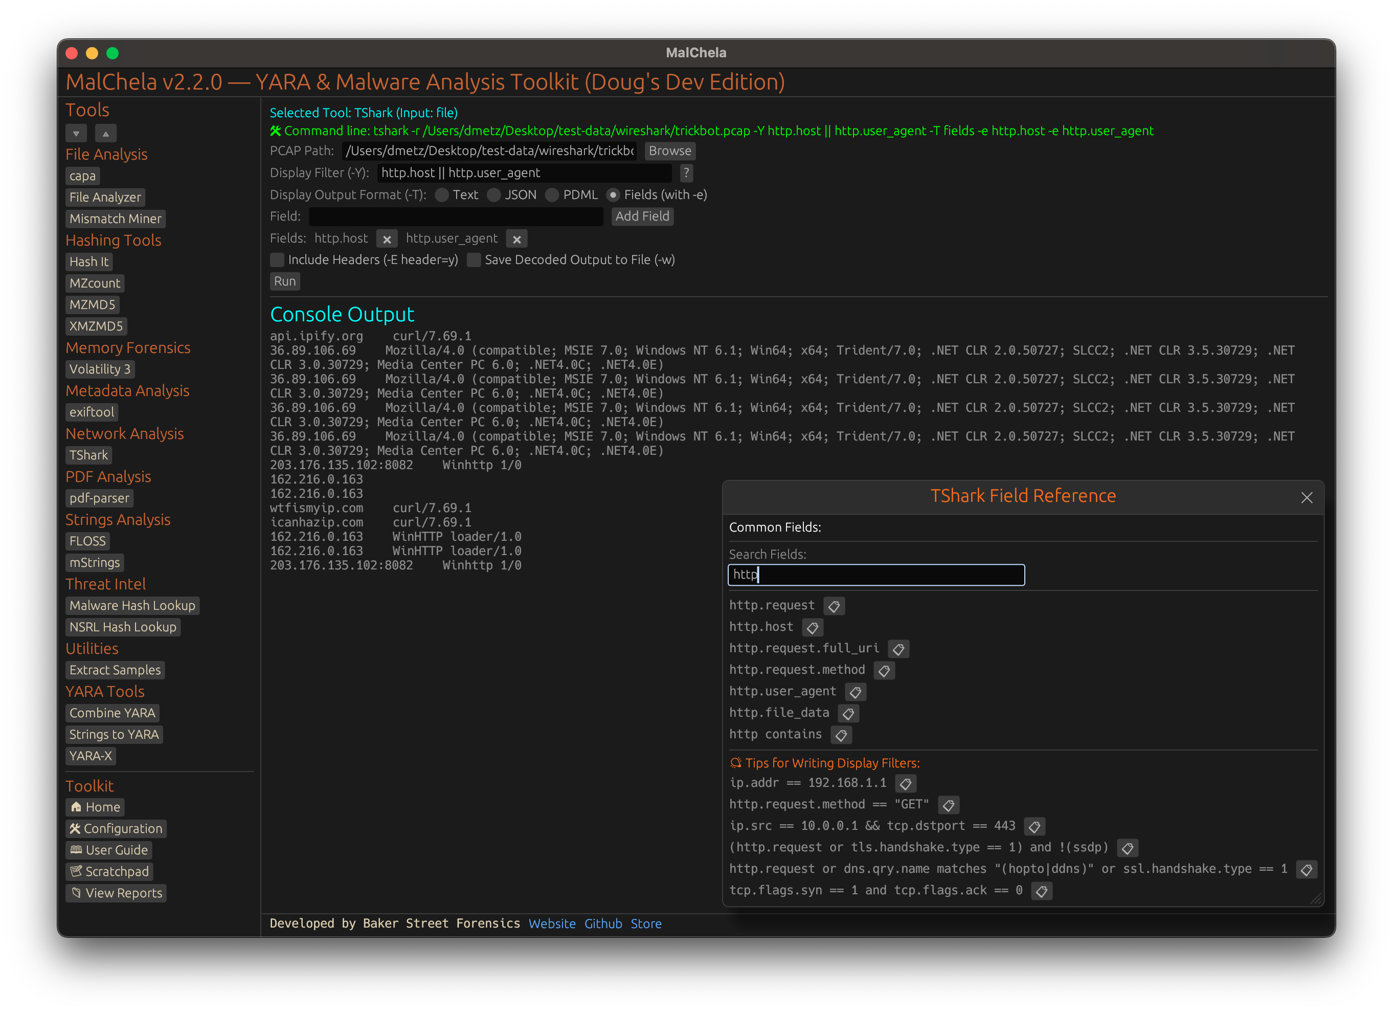The height and width of the screenshot is (1013, 1393).
Task: Grab the reference panel resize corner handle
Action: tap(1316, 899)
